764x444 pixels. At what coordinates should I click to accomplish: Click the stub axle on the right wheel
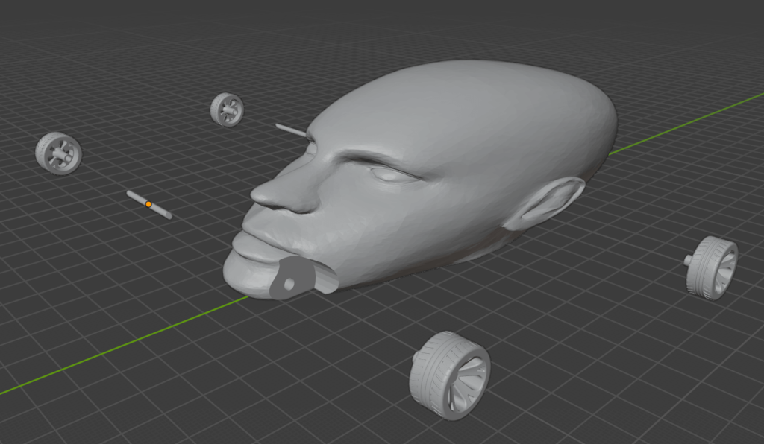(x=688, y=261)
